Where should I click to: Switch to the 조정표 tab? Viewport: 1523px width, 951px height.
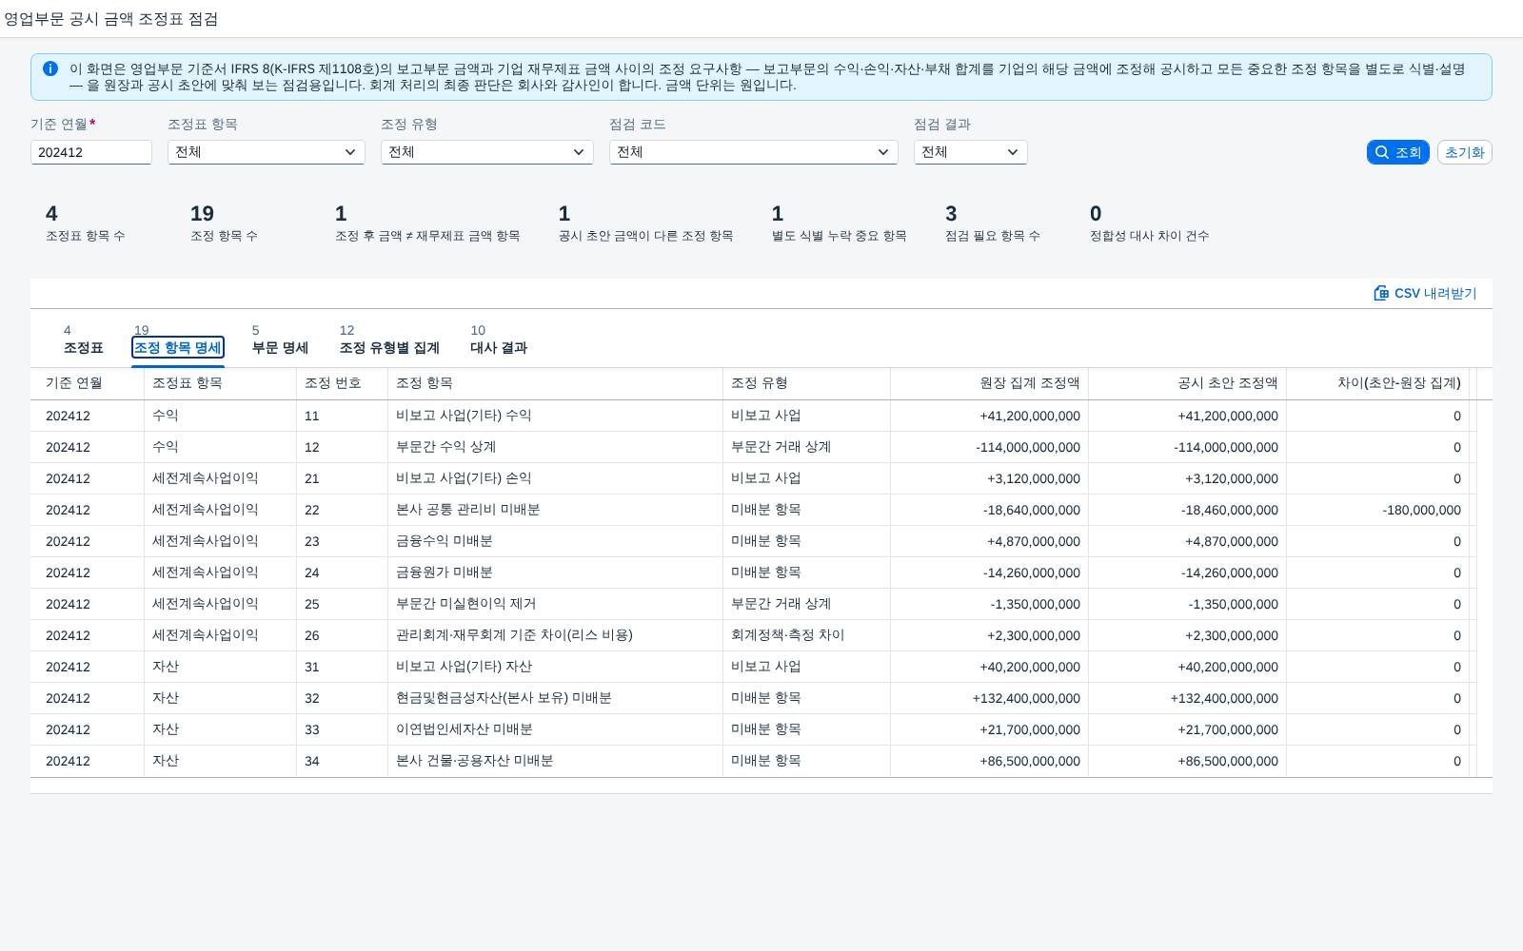click(84, 340)
